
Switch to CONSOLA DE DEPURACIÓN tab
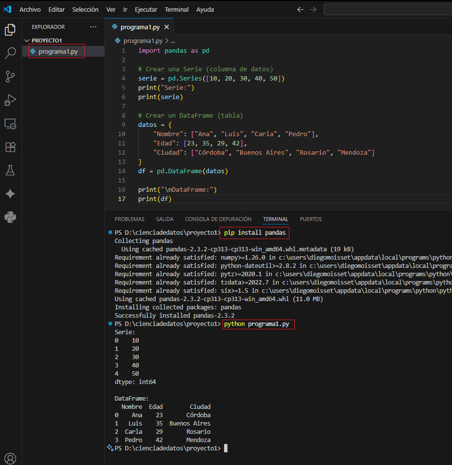point(218,219)
